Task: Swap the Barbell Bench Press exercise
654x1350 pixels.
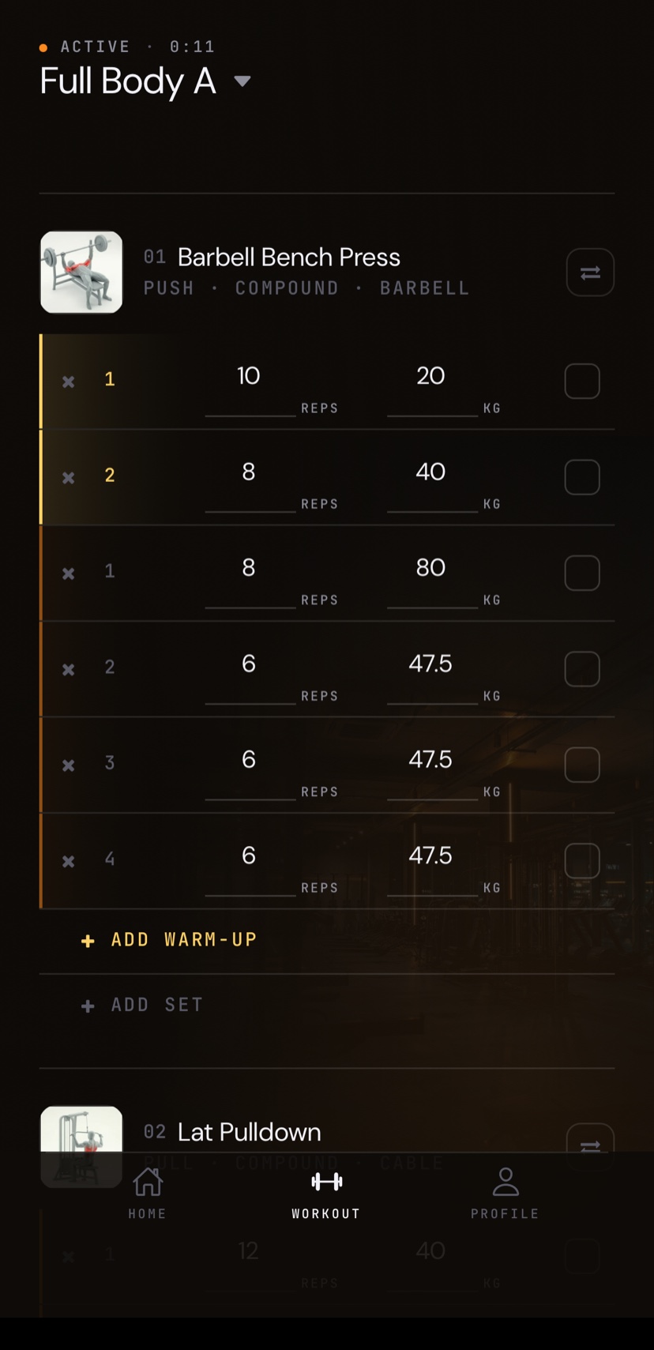Action: pos(590,273)
